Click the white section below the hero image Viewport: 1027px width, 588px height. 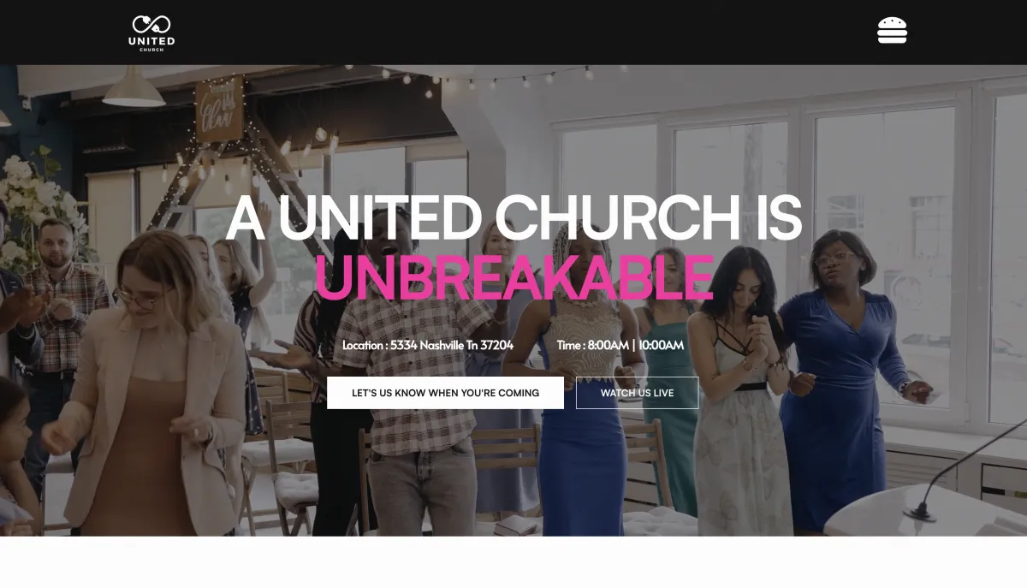click(x=513, y=562)
